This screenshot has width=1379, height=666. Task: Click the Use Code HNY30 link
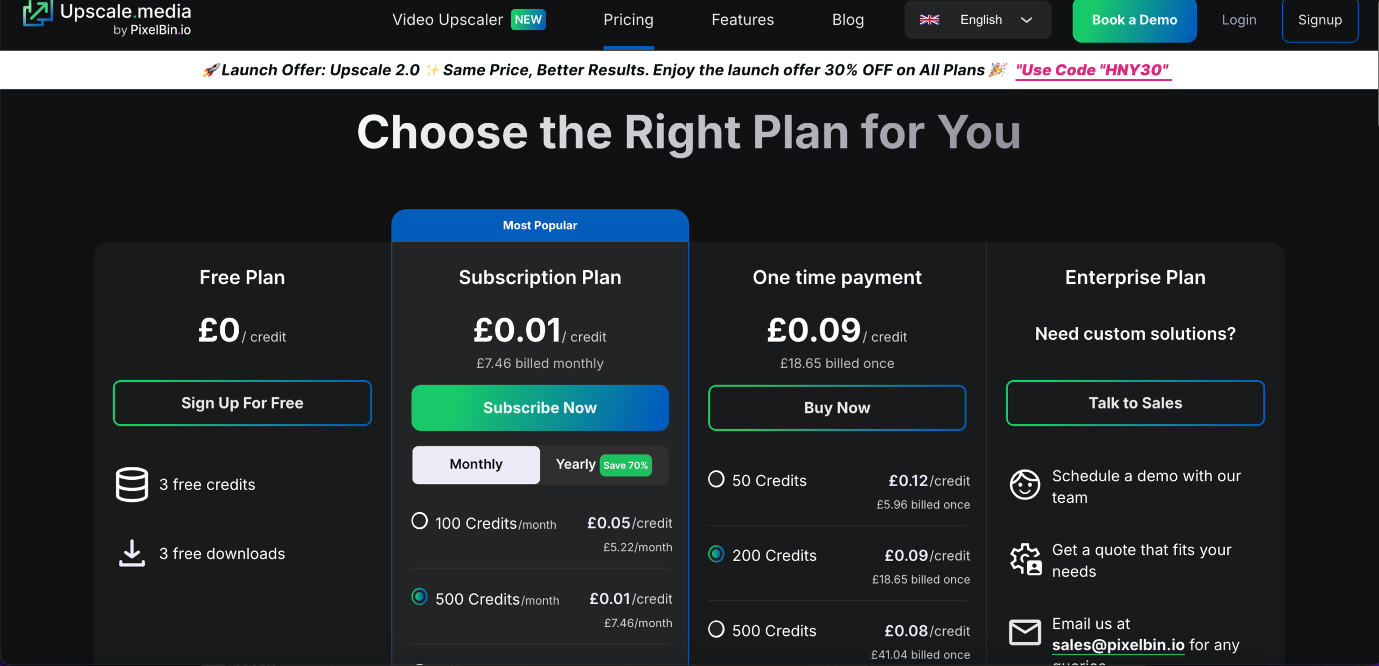1092,70
